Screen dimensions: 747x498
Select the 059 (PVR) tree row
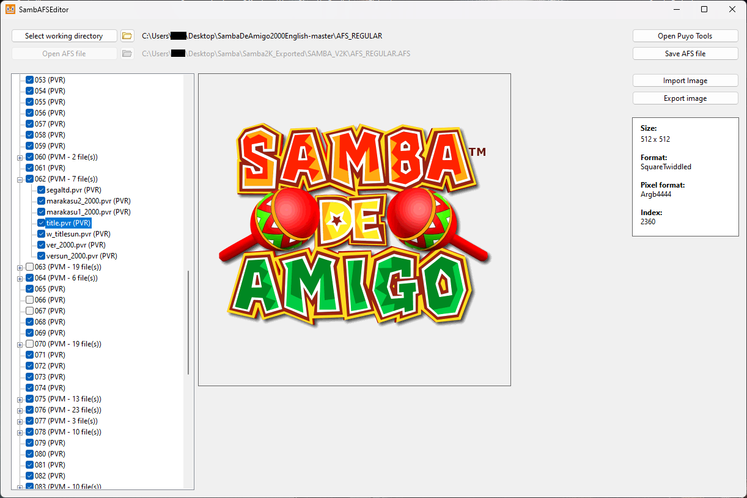click(50, 146)
